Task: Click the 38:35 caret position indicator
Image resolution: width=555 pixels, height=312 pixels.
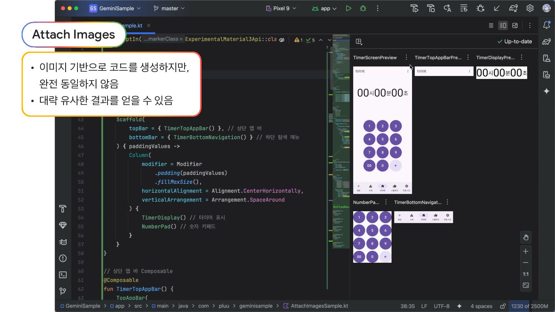Action: click(407, 306)
